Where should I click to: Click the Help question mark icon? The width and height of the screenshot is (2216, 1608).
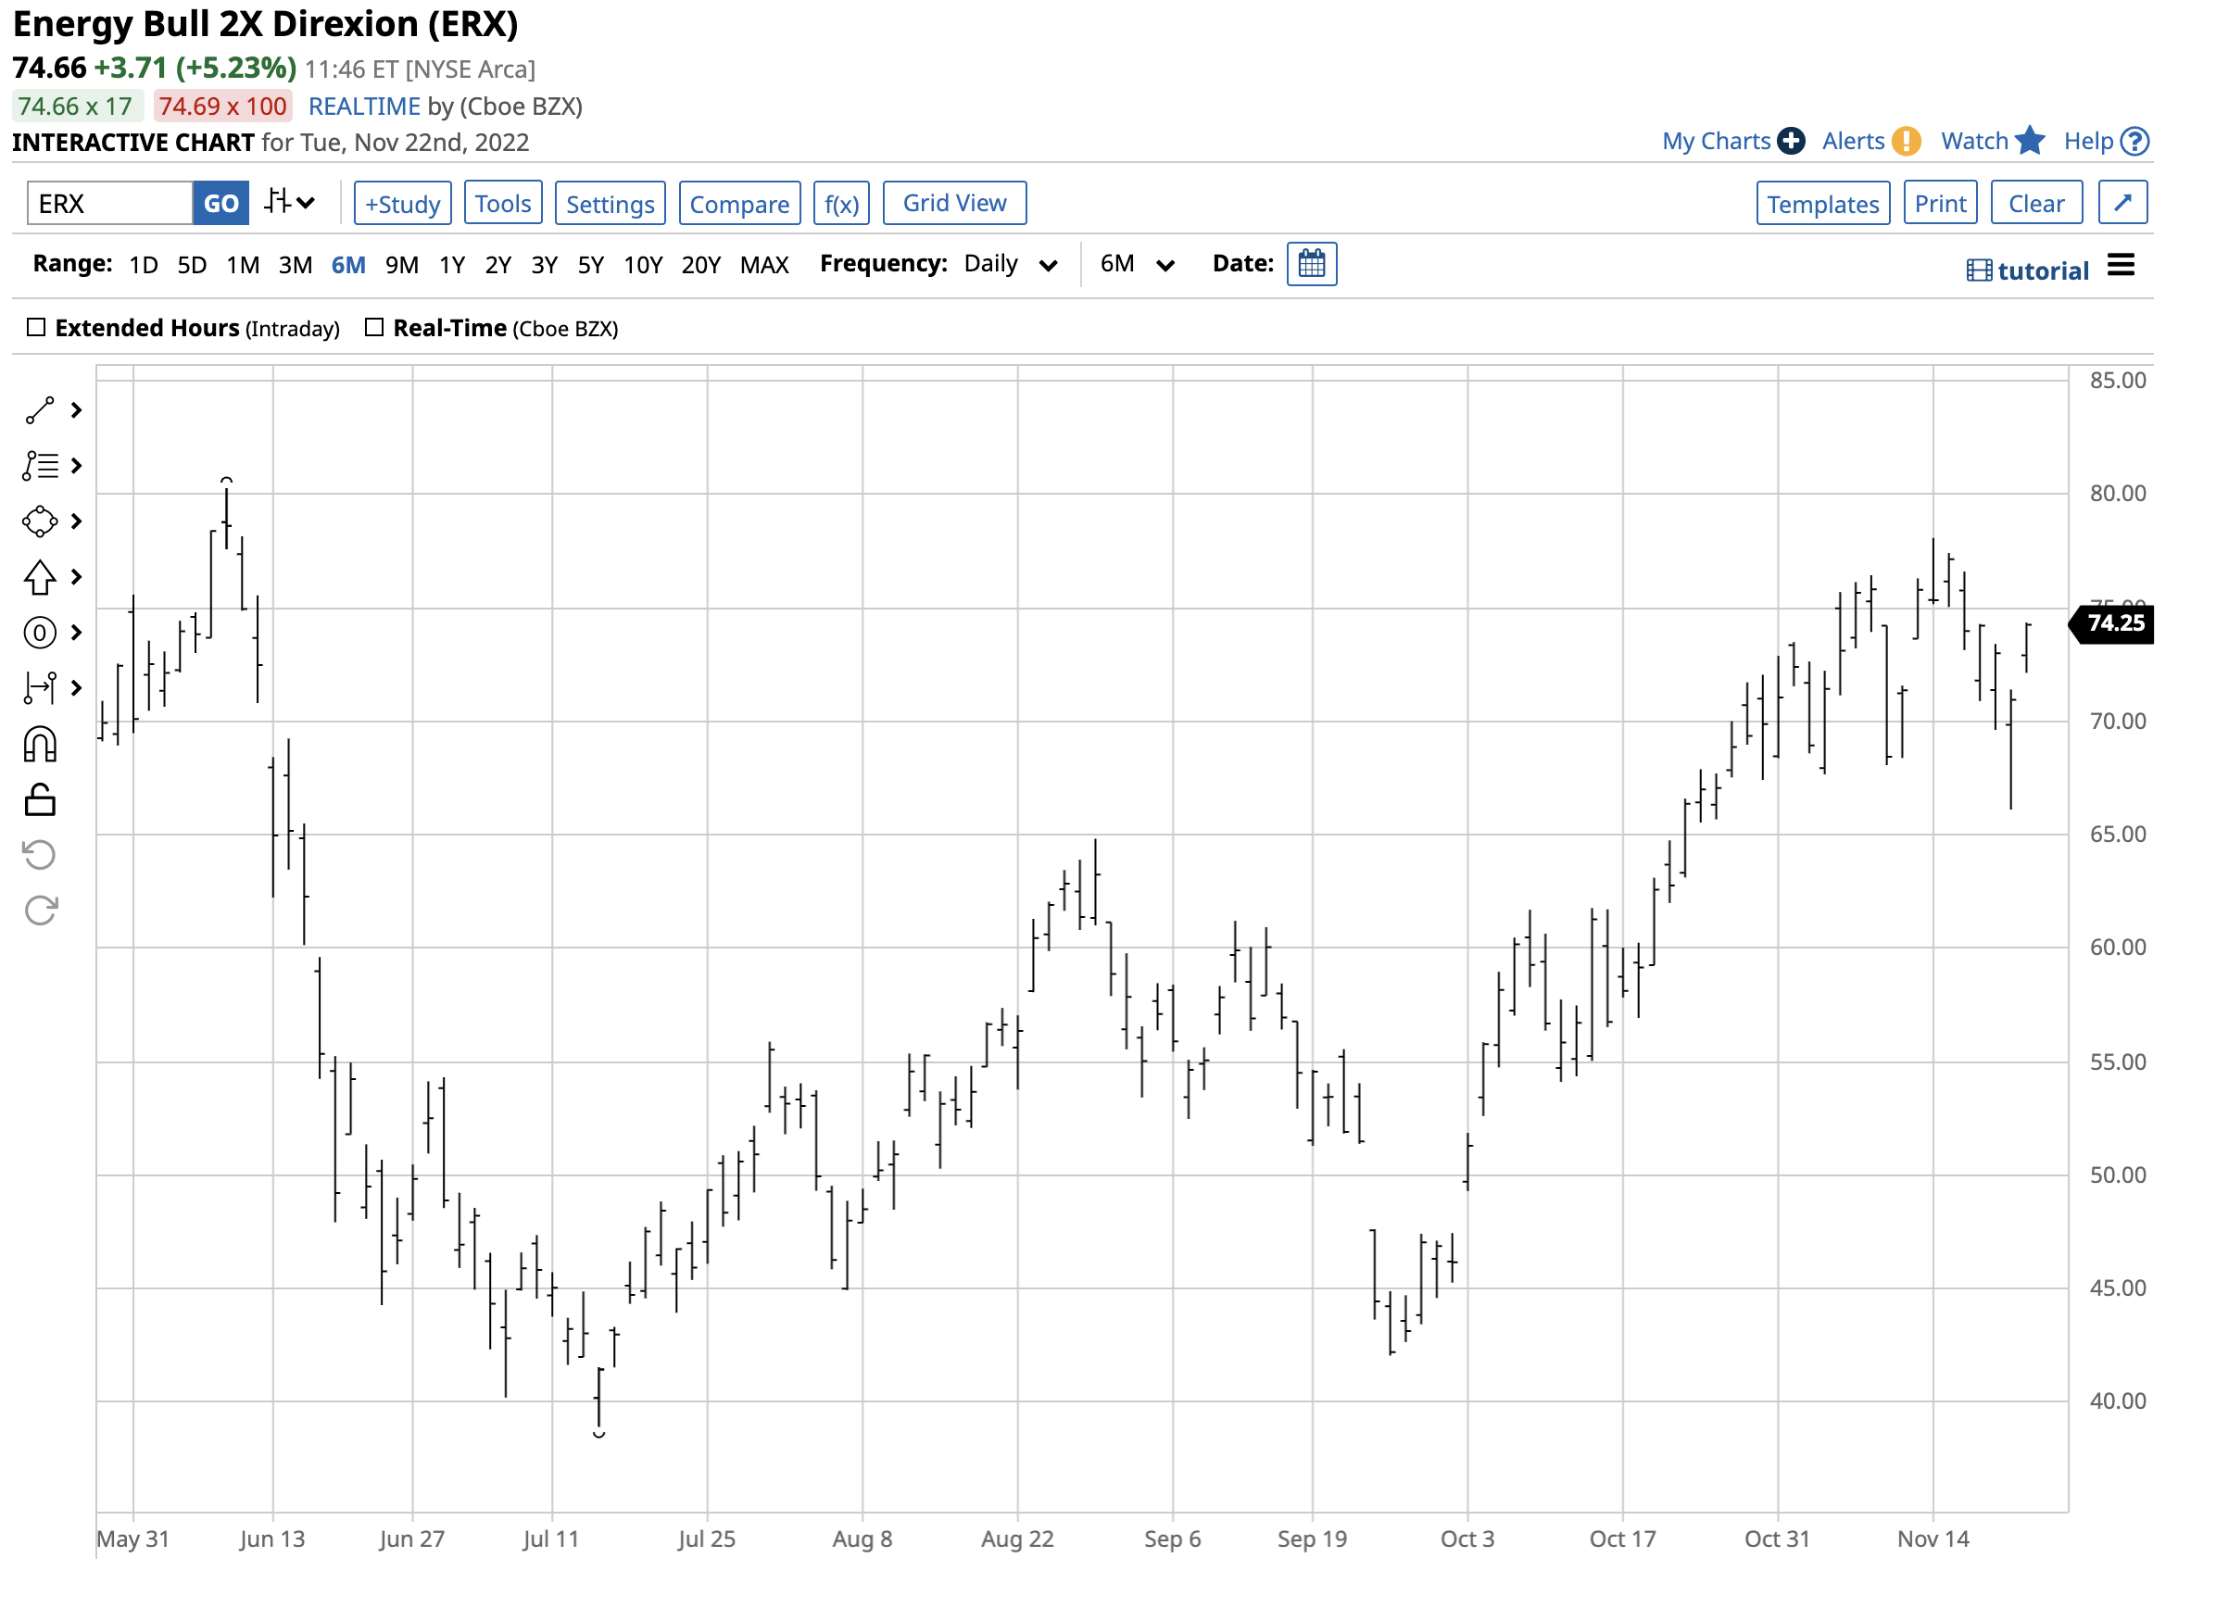[2136, 142]
